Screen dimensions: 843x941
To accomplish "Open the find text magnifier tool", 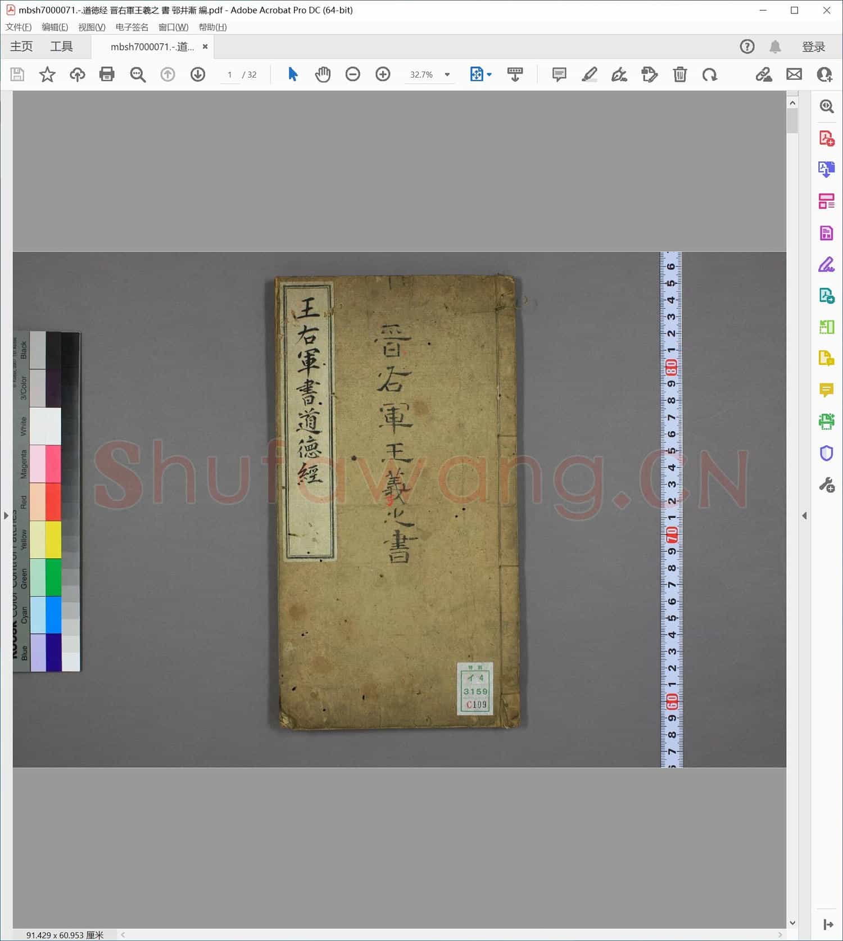I will tap(138, 74).
